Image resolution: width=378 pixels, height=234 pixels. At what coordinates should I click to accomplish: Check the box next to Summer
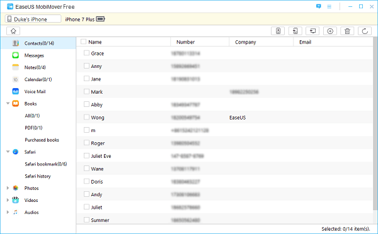(86, 220)
